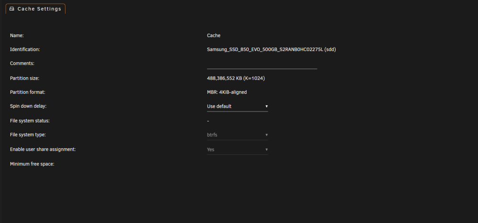Click the Identification label
Viewport: 478px width, 223px height.
(x=25, y=49)
